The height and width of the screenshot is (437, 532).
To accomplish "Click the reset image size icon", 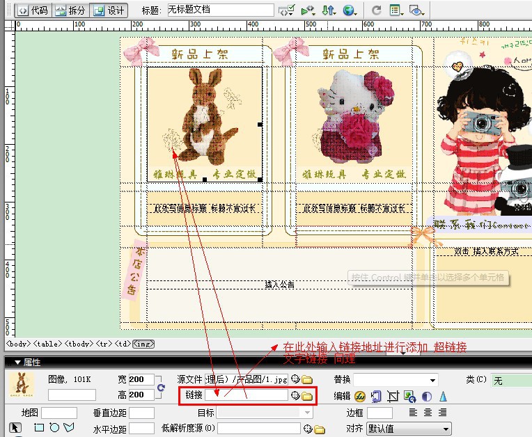I will click(161, 387).
